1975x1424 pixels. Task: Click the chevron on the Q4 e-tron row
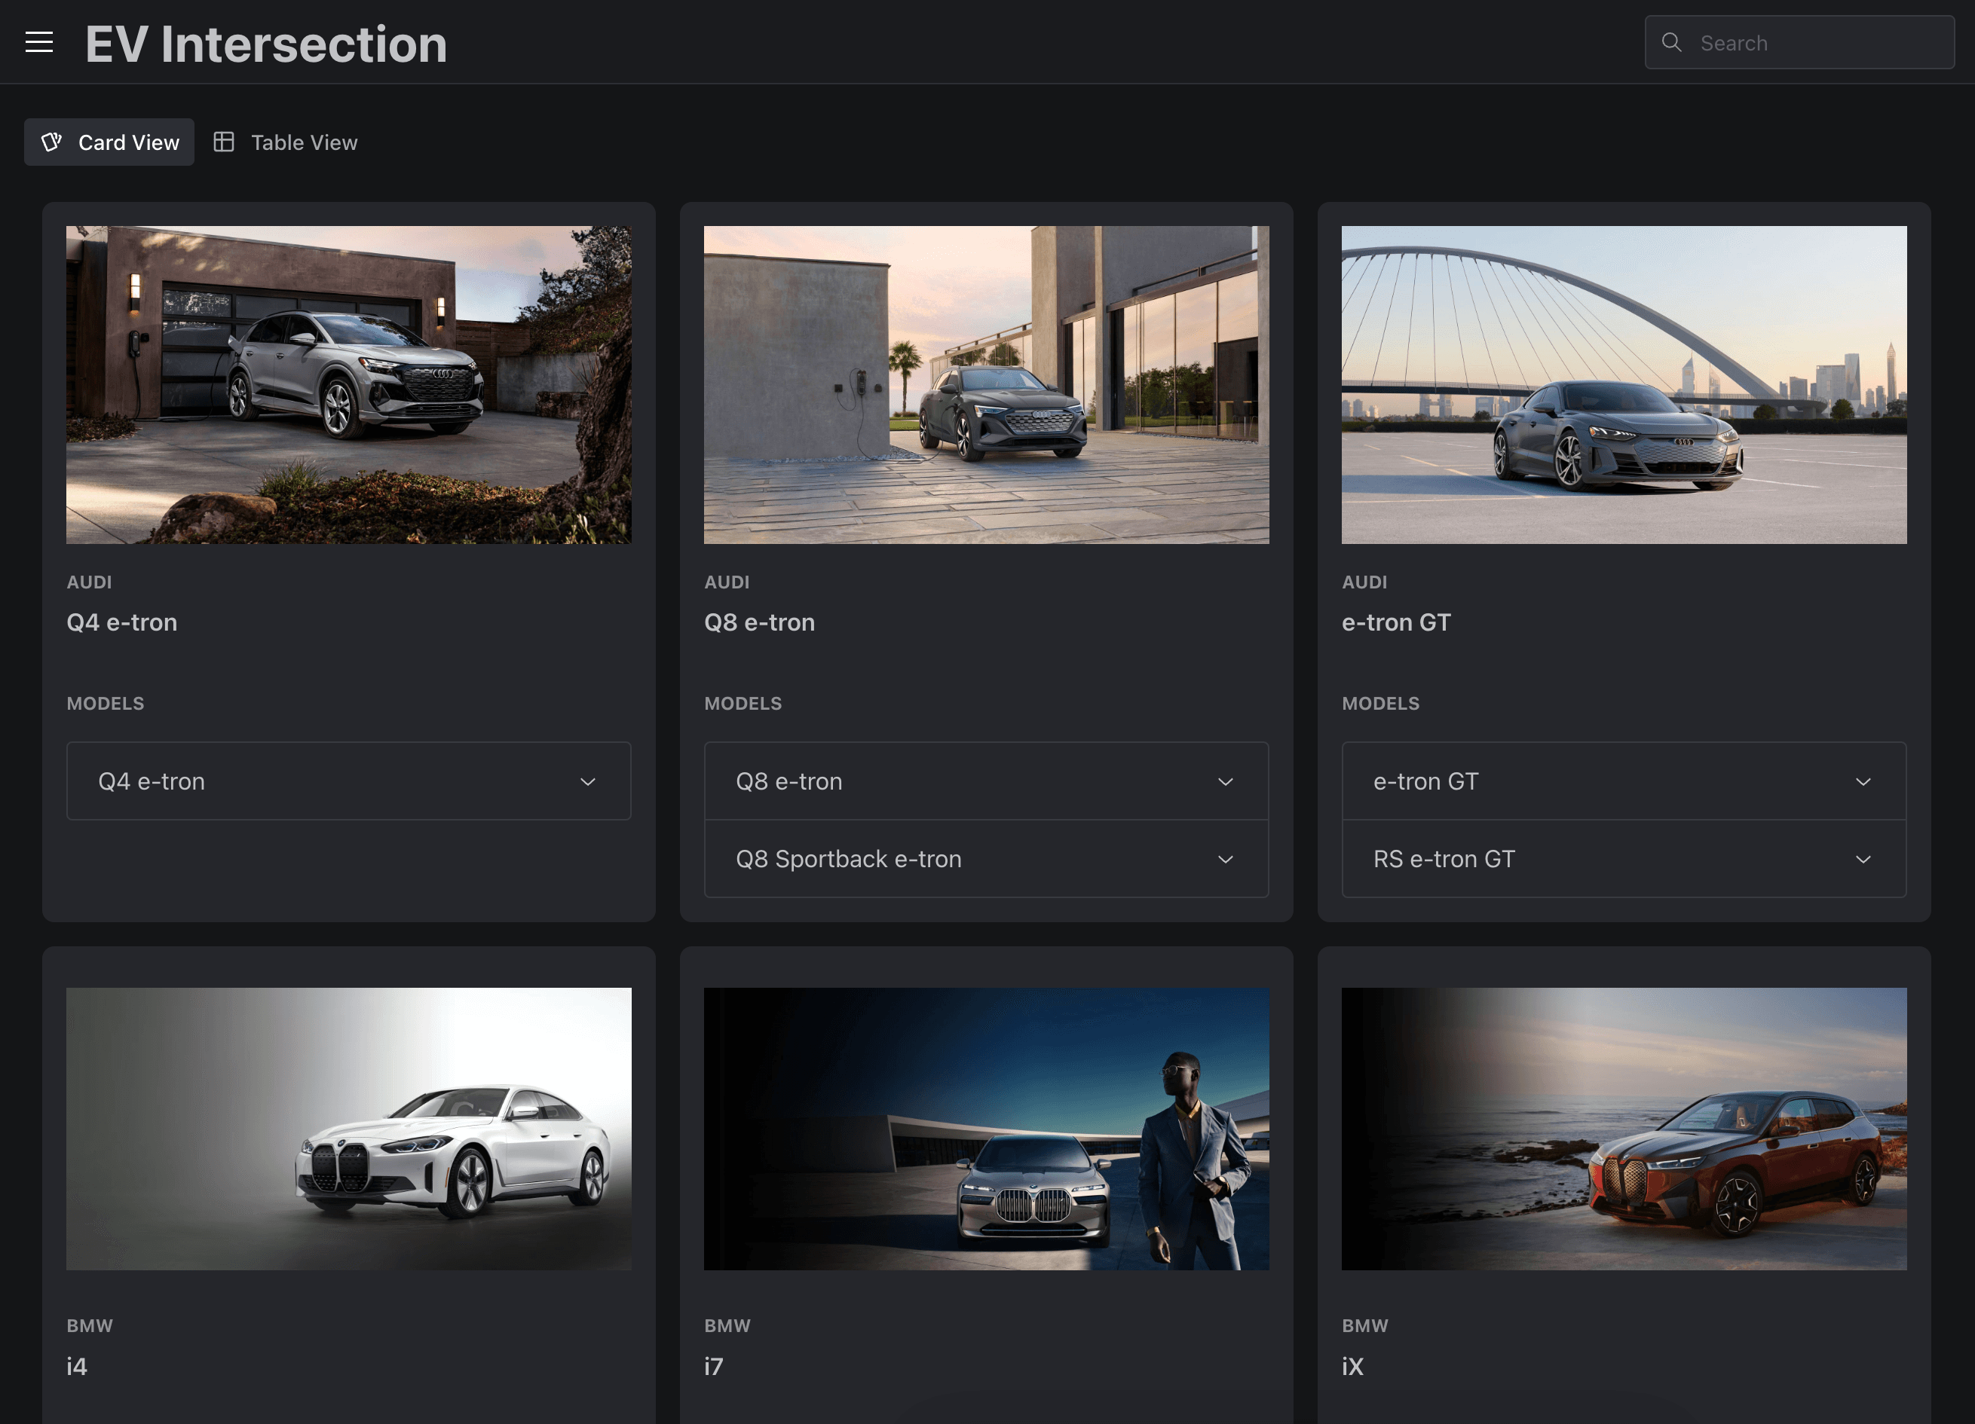click(588, 781)
